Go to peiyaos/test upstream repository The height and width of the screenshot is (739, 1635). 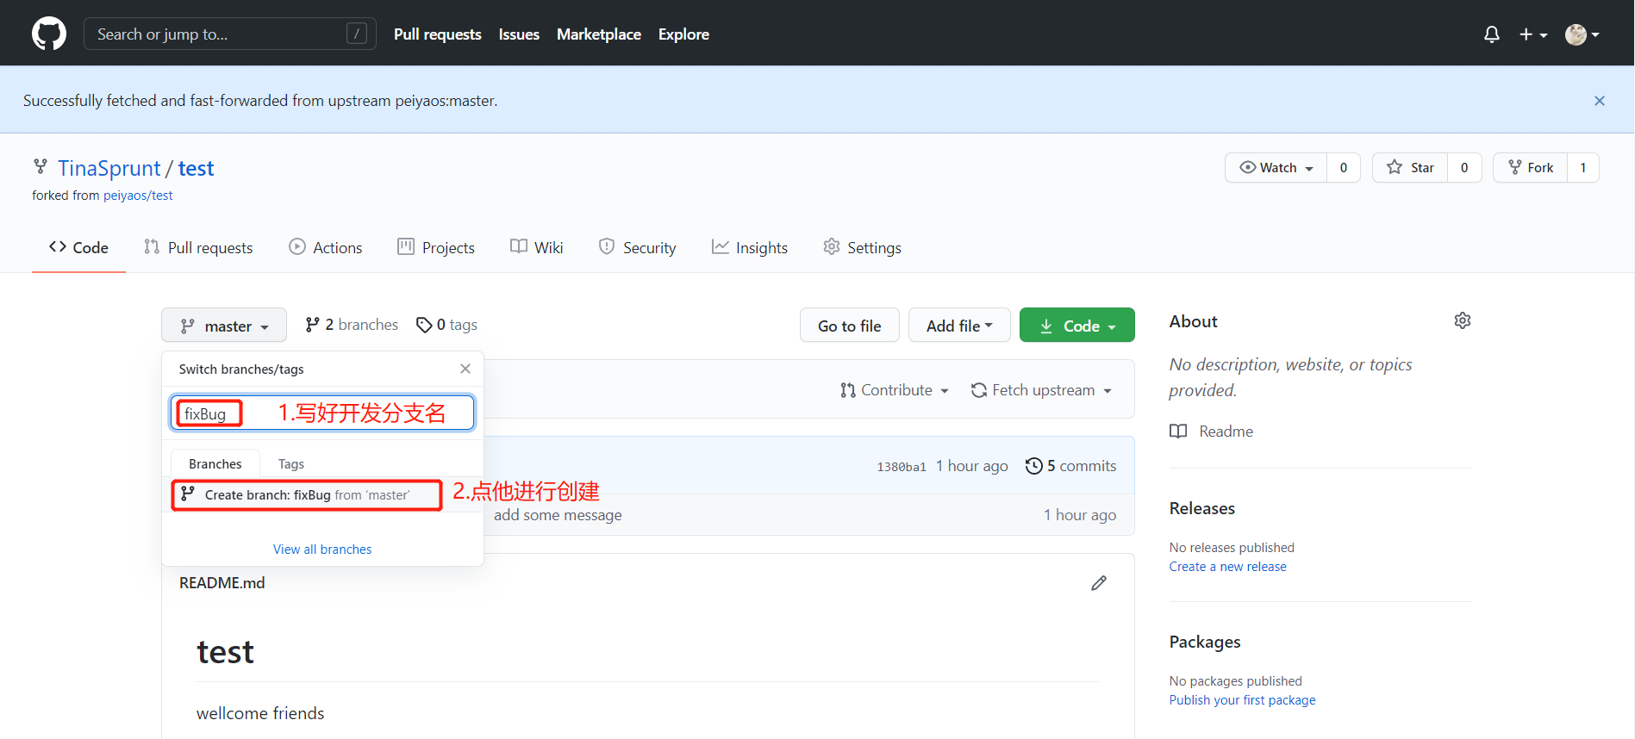[x=138, y=196]
